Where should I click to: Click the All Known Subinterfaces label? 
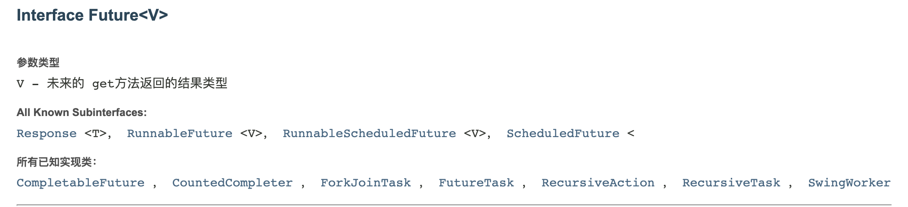[x=82, y=112]
